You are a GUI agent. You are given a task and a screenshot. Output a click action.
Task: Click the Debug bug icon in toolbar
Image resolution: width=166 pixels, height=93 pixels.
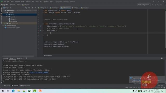point(155,5)
